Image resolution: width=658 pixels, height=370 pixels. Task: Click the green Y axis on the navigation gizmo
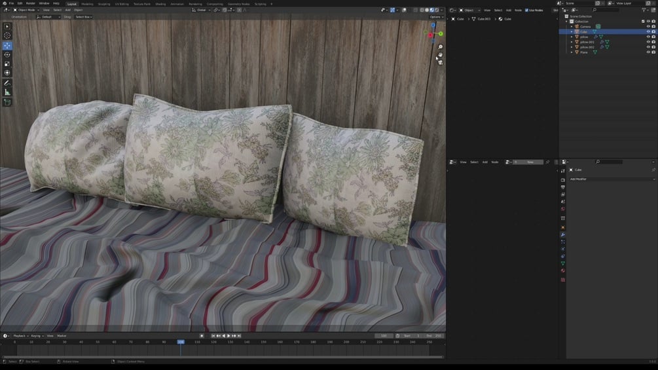point(441,33)
